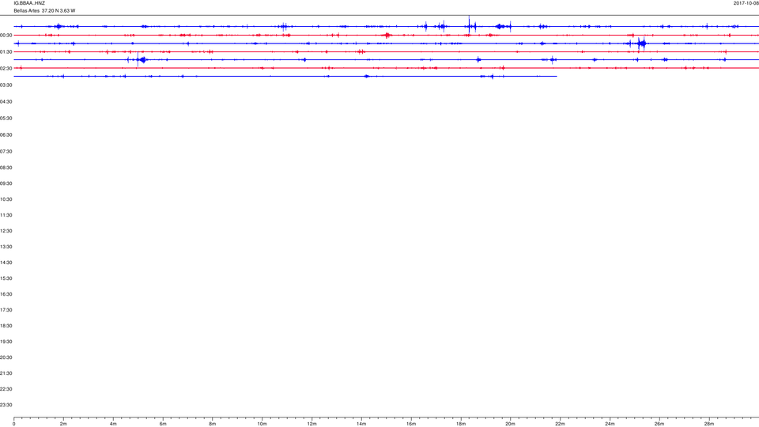
Task: Click the 18m axis tick label
Action: [x=461, y=424]
